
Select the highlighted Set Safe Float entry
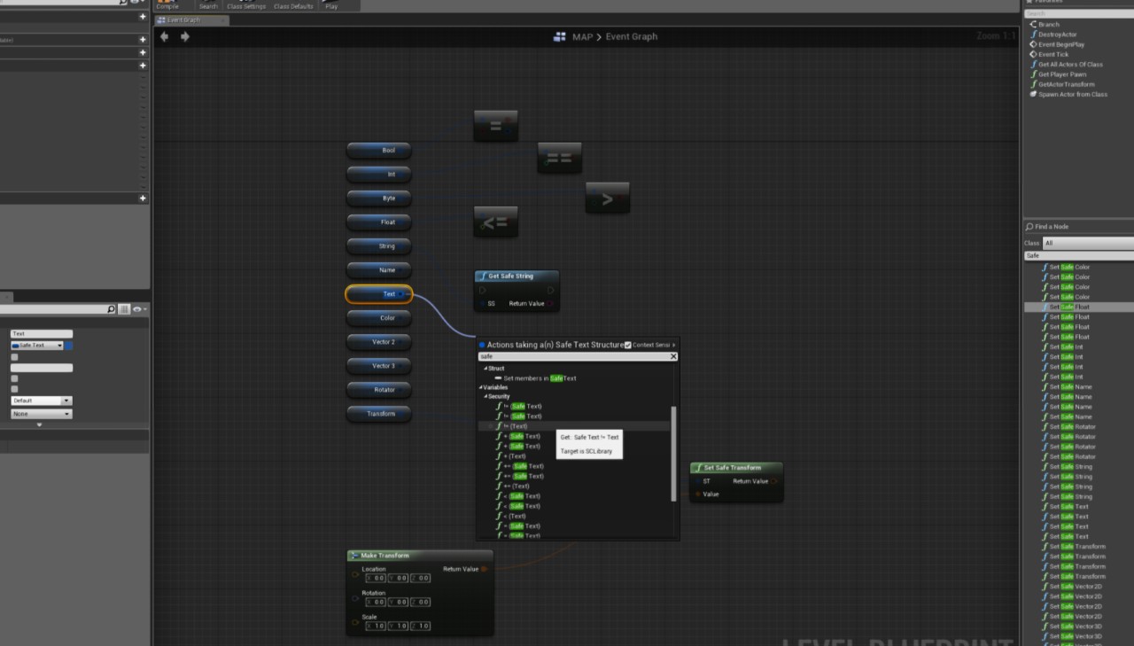click(x=1079, y=307)
